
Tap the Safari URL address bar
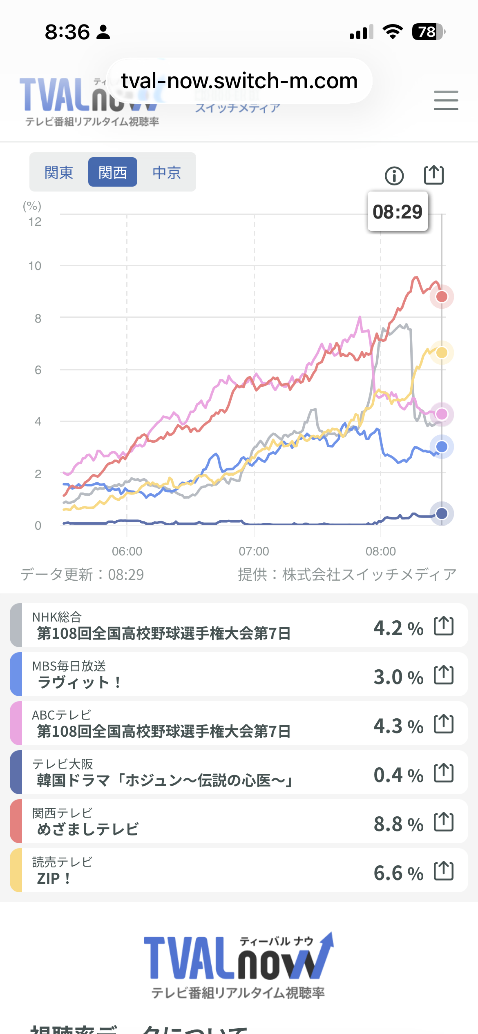pos(239,81)
